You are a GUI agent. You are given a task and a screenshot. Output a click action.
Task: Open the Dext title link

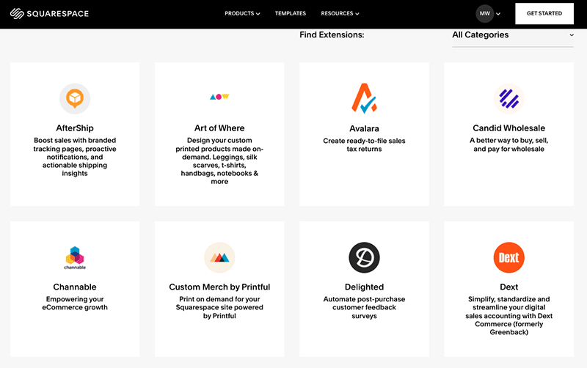click(x=508, y=287)
